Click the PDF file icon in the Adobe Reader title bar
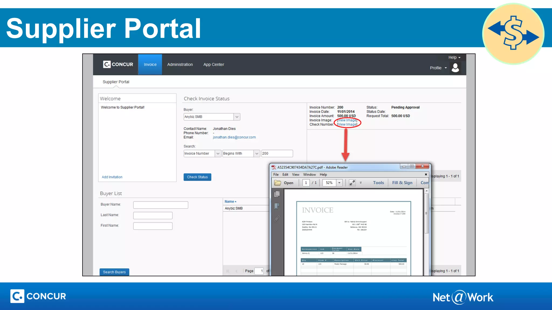Screen dimensions: 552x310 click(x=274, y=167)
